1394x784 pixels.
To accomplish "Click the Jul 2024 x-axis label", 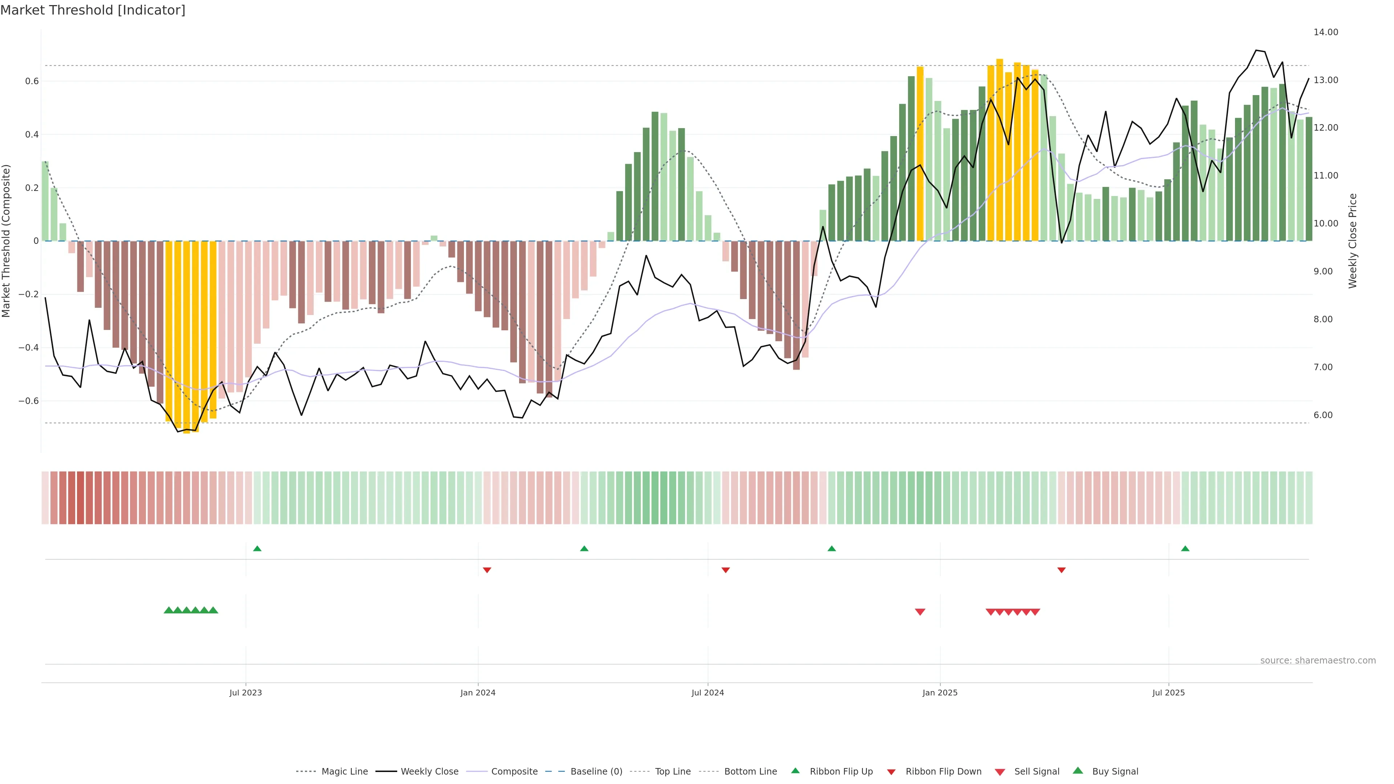I will 707,693.
